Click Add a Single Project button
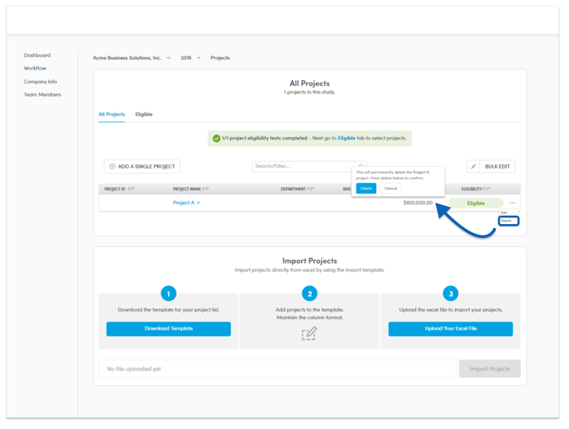569x429 pixels. click(142, 166)
